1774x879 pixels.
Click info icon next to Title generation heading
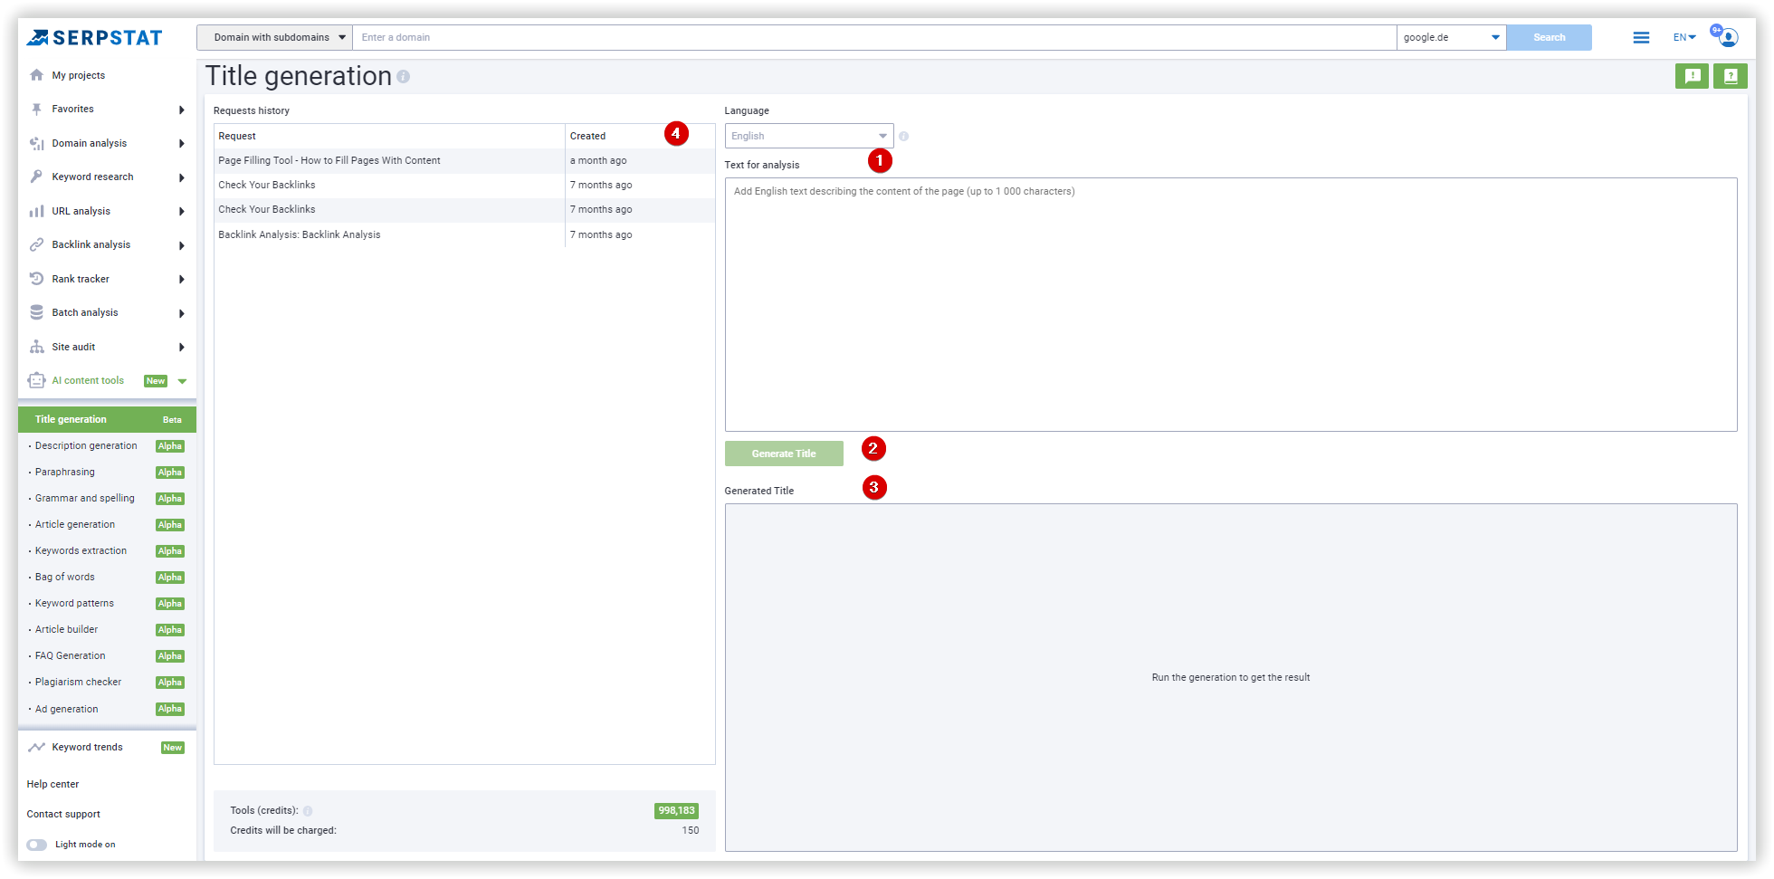point(403,77)
